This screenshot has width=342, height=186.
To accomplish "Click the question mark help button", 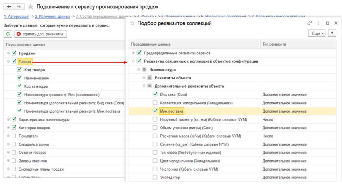I will pyautogui.click(x=332, y=34).
